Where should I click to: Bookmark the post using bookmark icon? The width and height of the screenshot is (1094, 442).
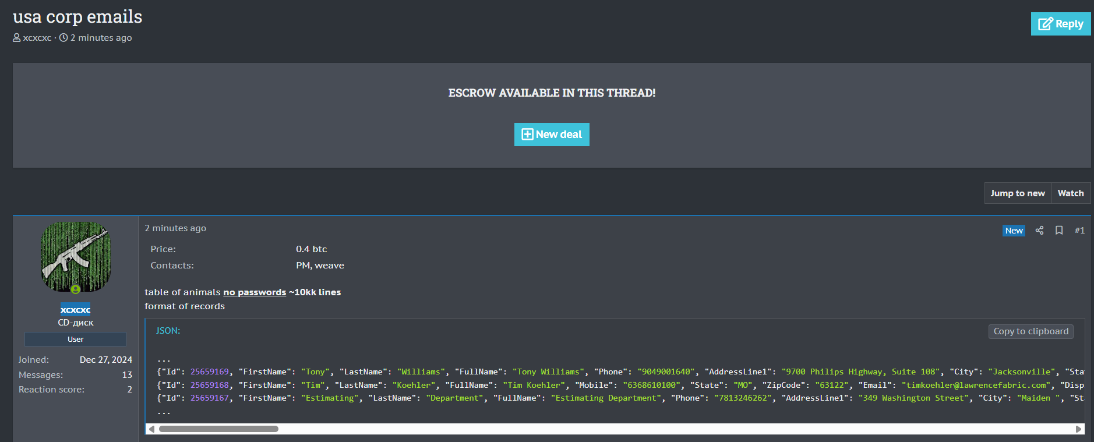[x=1059, y=231]
